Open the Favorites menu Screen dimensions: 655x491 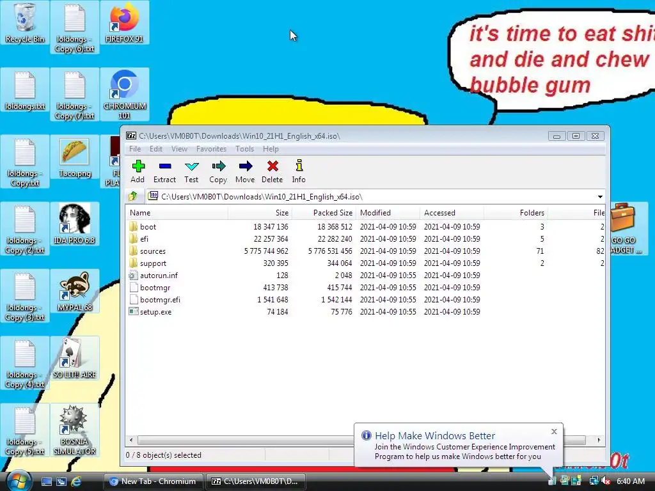pyautogui.click(x=211, y=148)
